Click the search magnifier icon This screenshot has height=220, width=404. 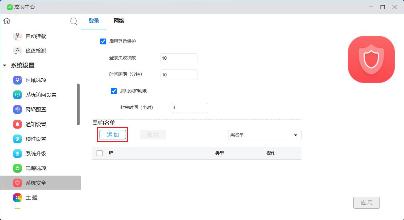click(74, 22)
